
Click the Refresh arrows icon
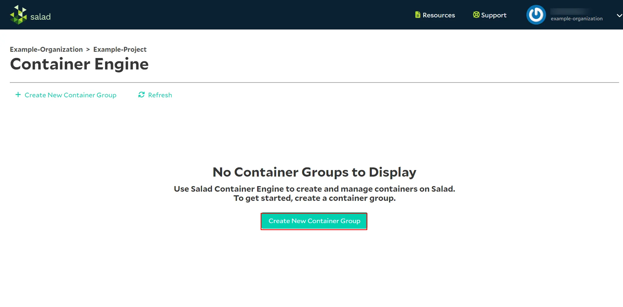pos(142,95)
